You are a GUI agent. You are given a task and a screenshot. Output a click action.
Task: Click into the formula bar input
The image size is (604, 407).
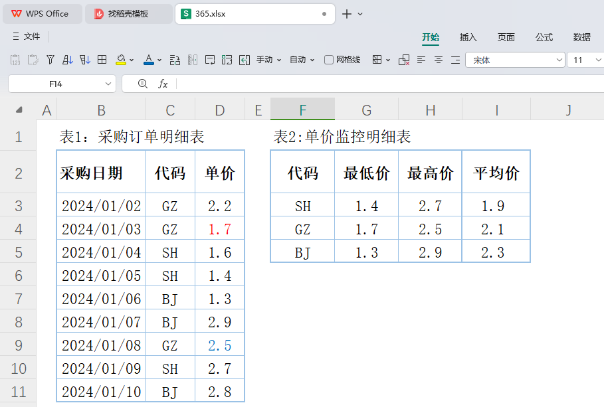(x=390, y=84)
